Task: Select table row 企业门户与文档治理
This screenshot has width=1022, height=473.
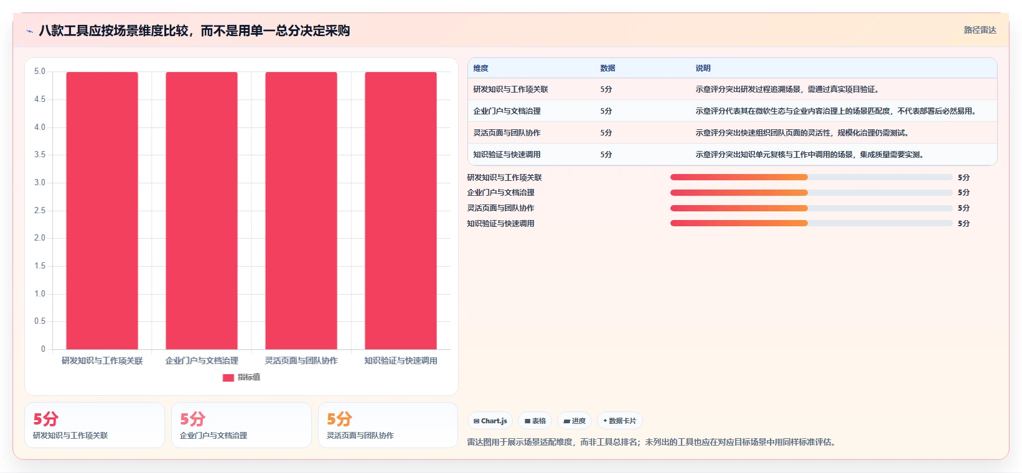Action: pos(733,111)
